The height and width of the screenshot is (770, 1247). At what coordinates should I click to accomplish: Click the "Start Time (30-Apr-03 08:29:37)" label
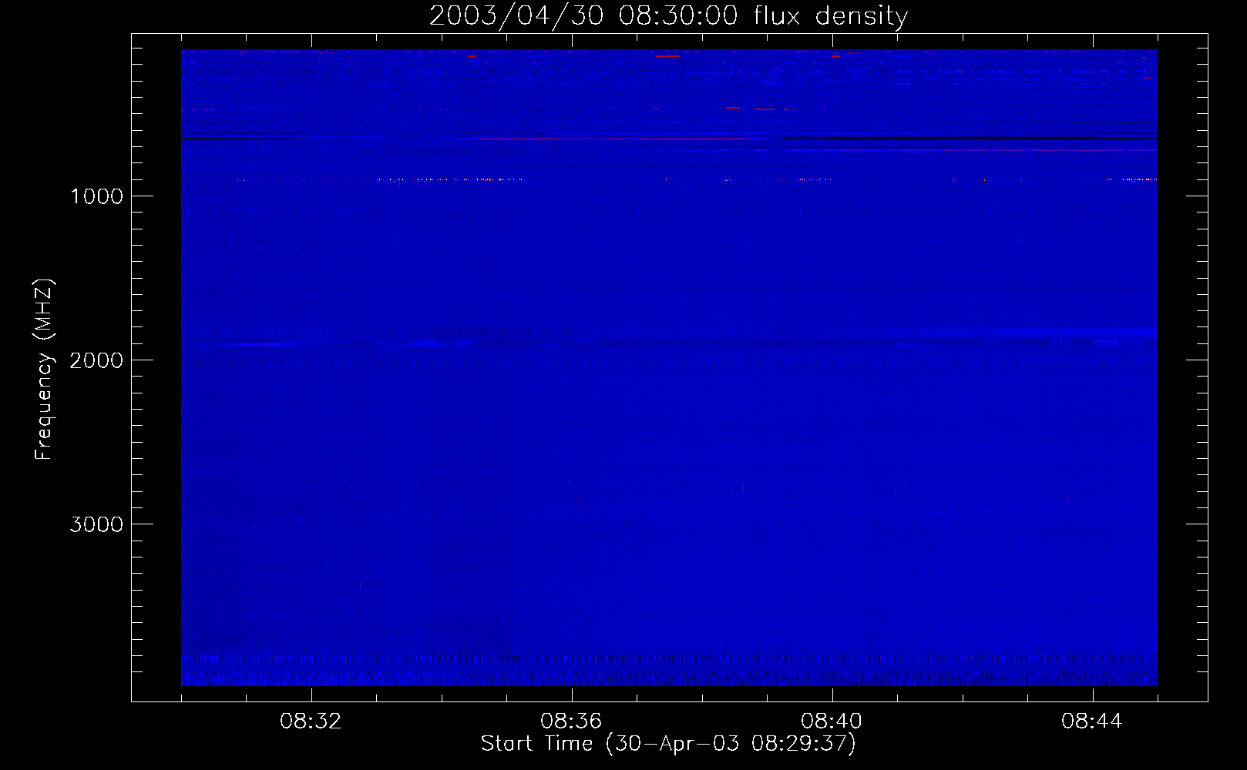click(x=668, y=744)
